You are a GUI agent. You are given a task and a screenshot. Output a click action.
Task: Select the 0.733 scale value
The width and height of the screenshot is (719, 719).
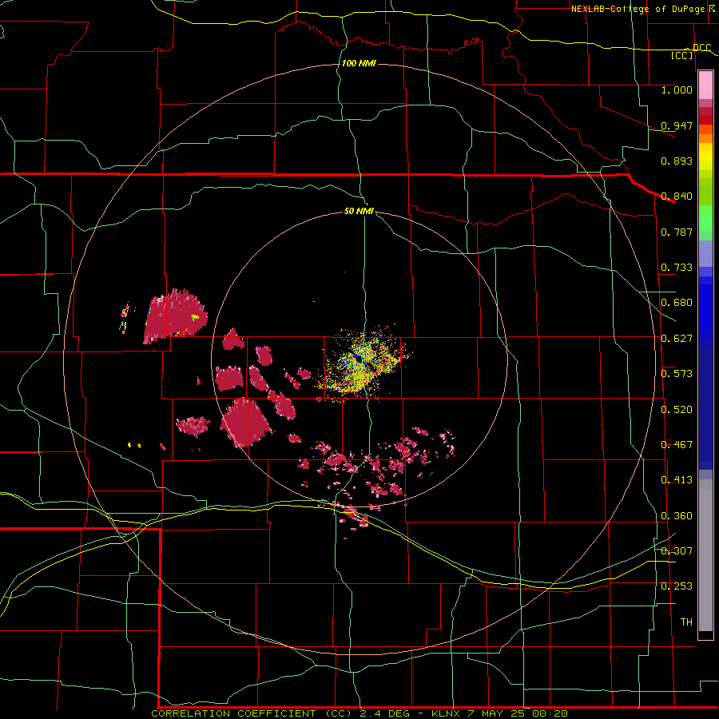[x=677, y=267]
